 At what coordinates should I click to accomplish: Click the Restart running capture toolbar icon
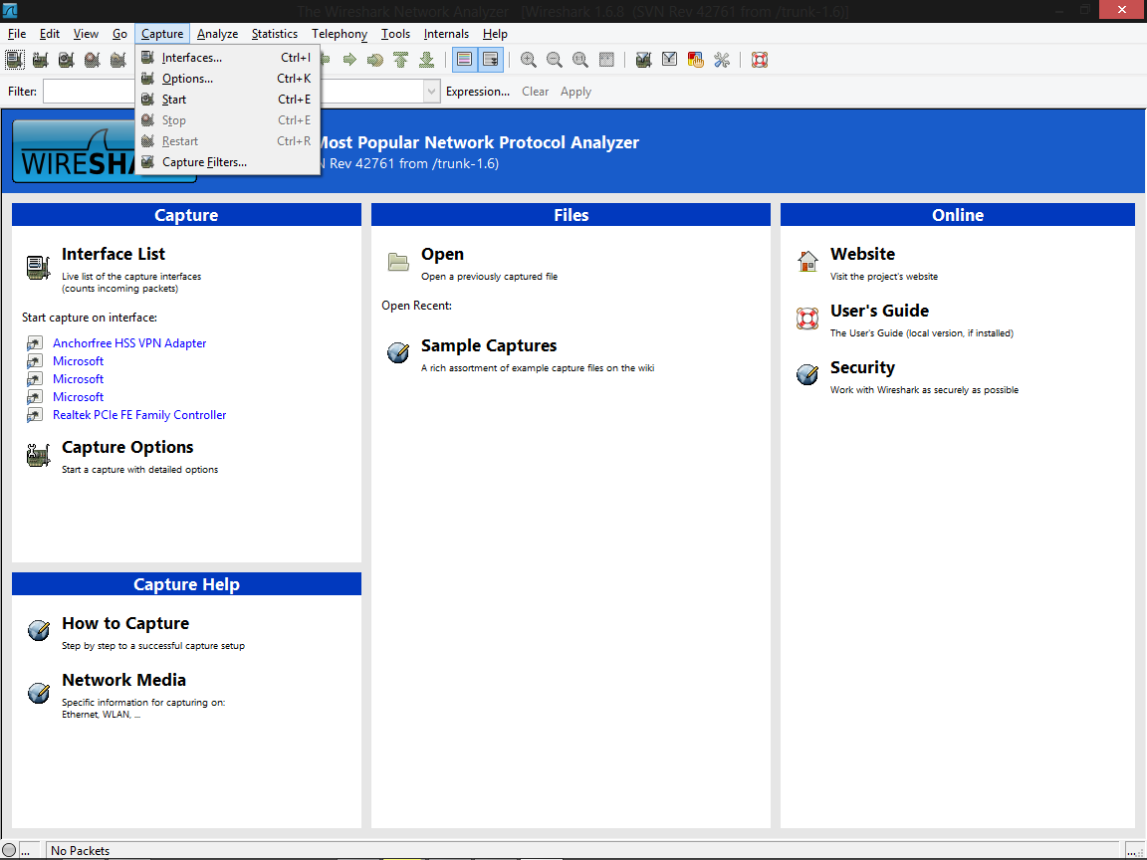(x=117, y=60)
